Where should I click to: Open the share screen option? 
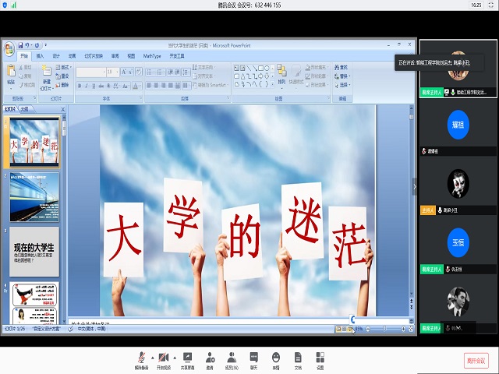(x=187, y=358)
